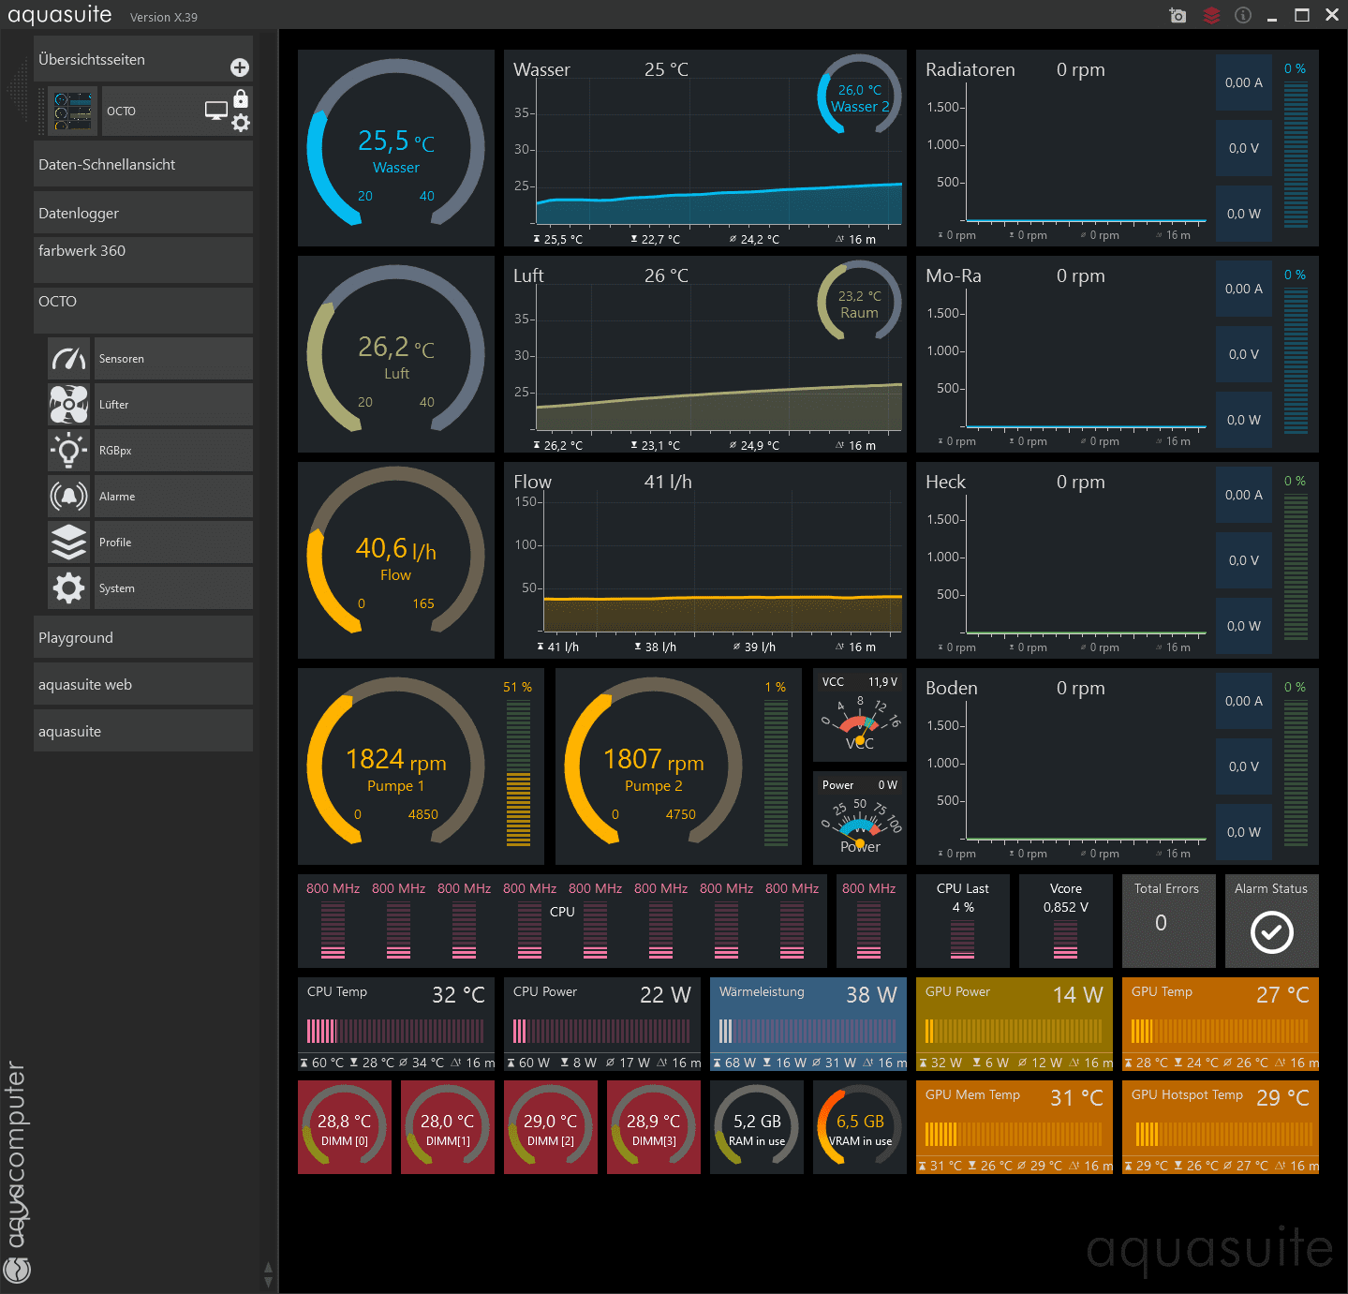
Task: Add a new overview page with plus icon
Action: tap(240, 67)
